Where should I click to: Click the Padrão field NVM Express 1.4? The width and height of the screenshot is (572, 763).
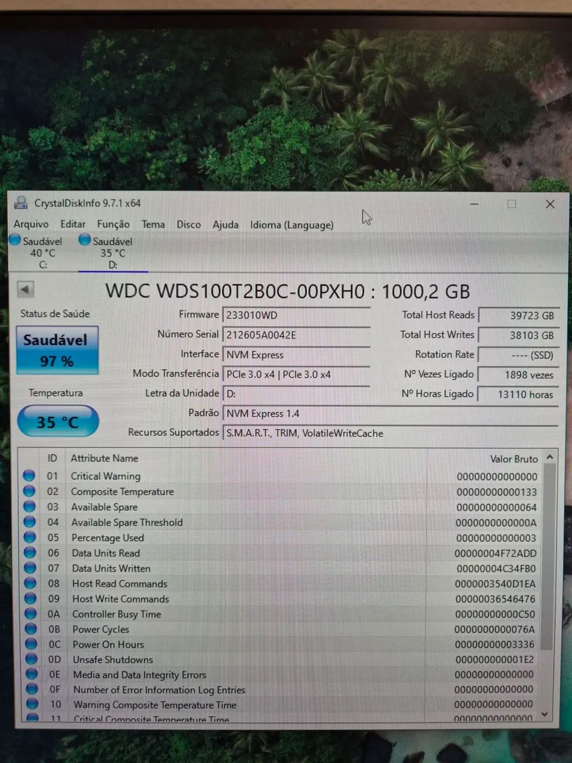(x=390, y=413)
